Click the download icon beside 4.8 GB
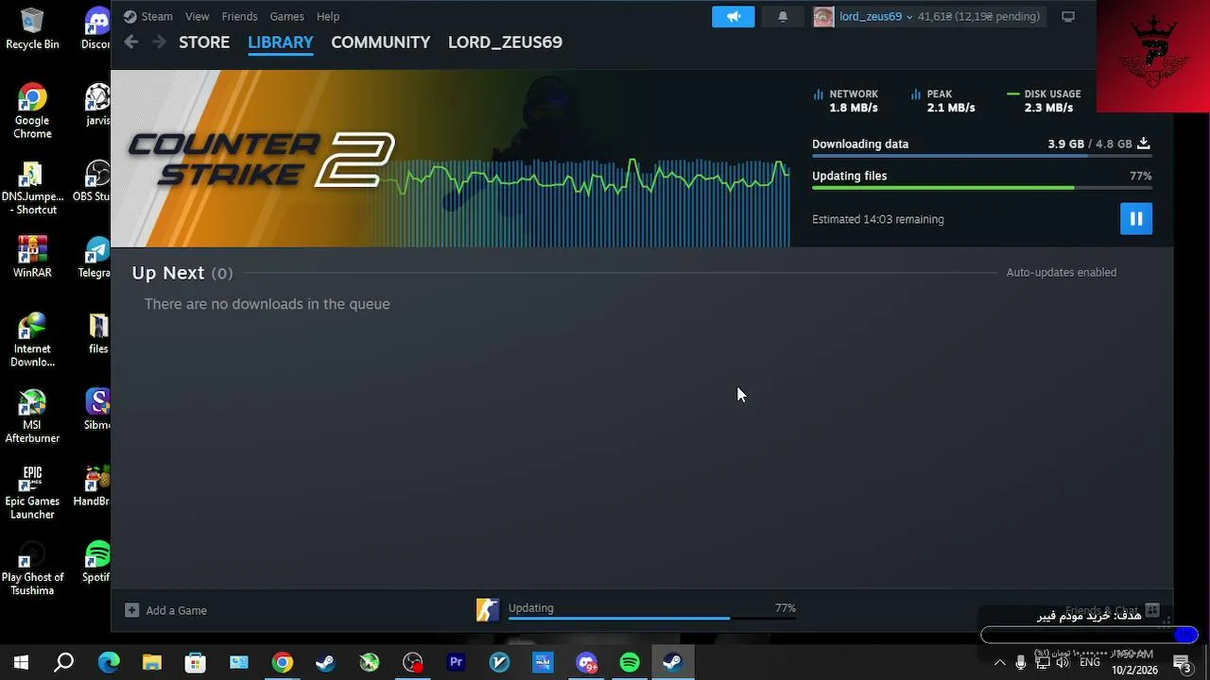The height and width of the screenshot is (680, 1210). [1143, 144]
